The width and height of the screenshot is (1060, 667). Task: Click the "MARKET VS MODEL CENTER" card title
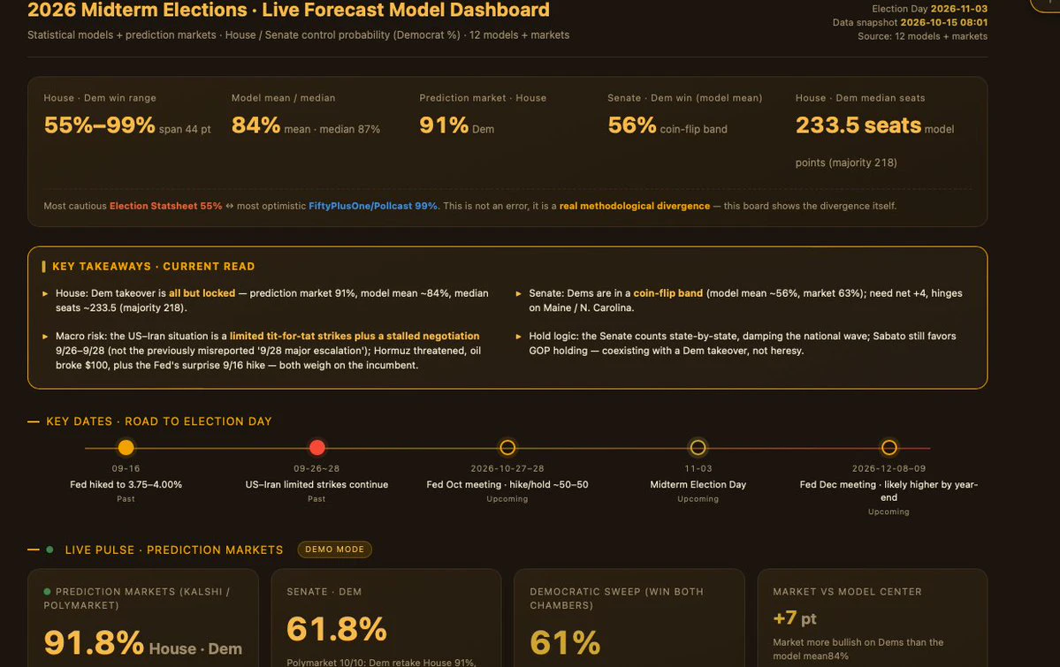point(847,592)
